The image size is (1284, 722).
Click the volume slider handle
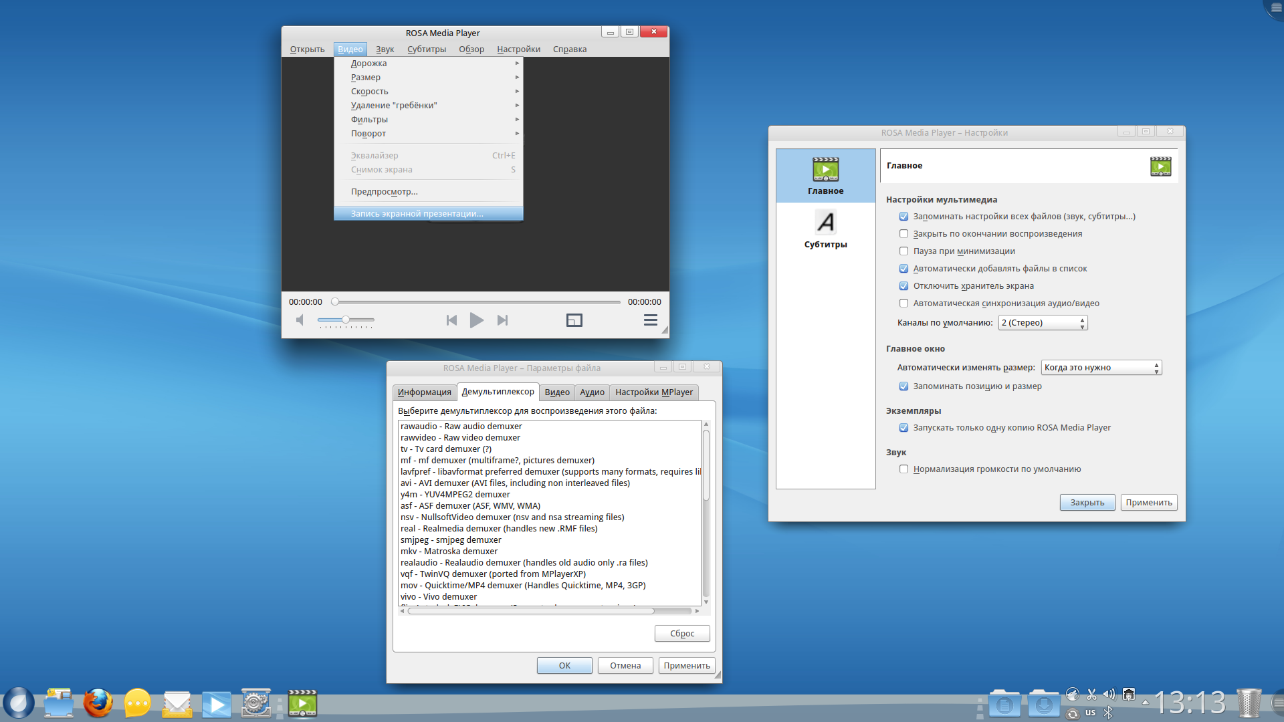click(346, 320)
